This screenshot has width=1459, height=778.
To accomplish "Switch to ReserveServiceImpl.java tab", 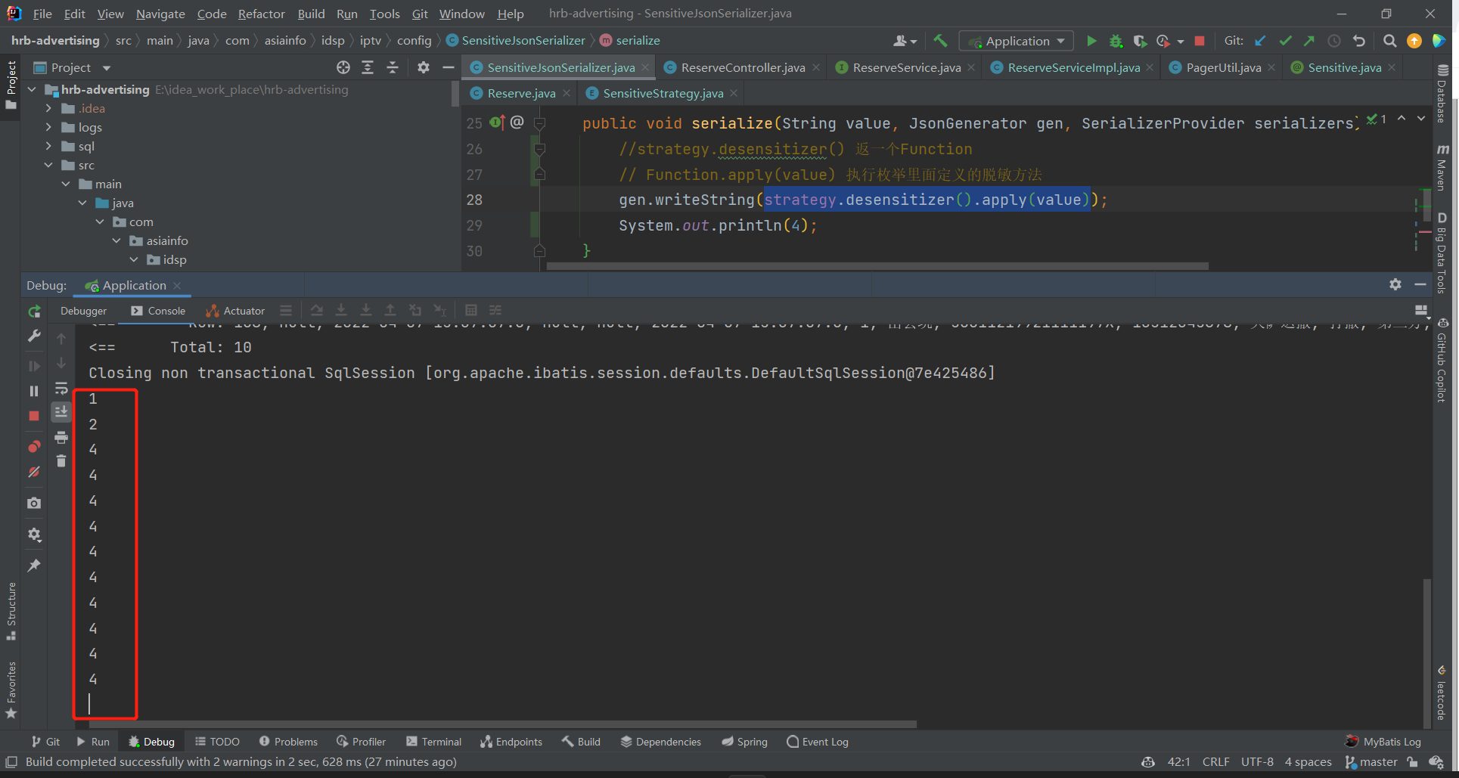I will coord(1073,67).
